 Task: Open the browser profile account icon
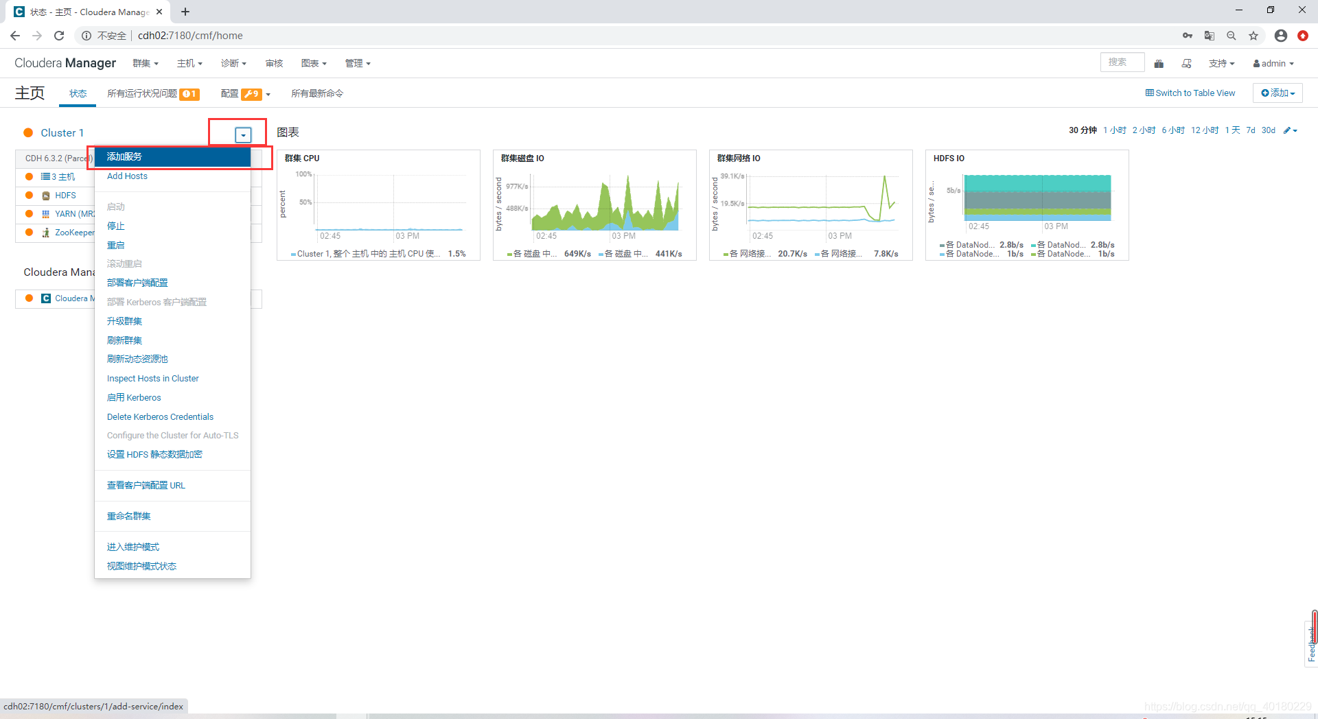pyautogui.click(x=1281, y=36)
